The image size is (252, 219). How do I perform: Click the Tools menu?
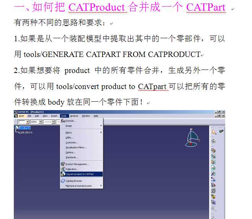64,116
